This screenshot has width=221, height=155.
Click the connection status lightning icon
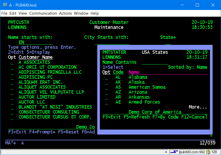(174, 152)
